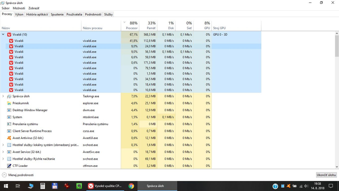Screen dimensions: 339x191
Task: Sort by the Pamäť column header
Action: pyautogui.click(x=148, y=25)
